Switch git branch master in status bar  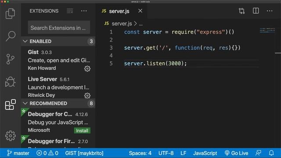18,153
